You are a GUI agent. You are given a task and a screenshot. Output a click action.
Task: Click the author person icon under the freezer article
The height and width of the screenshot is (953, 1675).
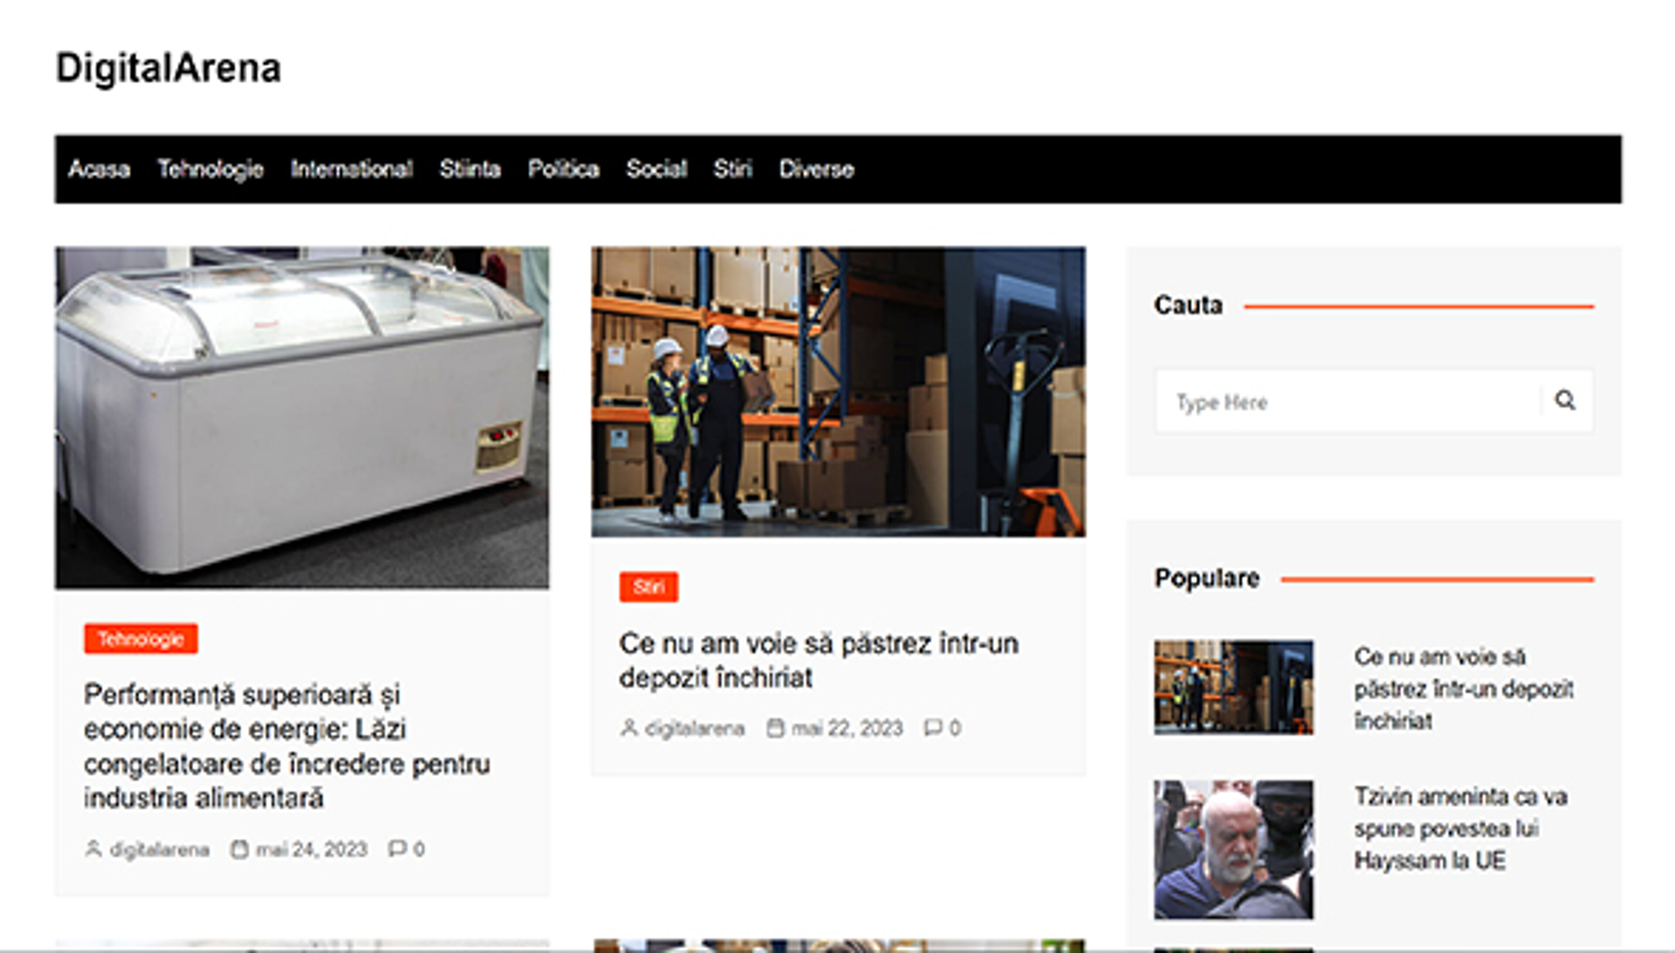tap(93, 849)
